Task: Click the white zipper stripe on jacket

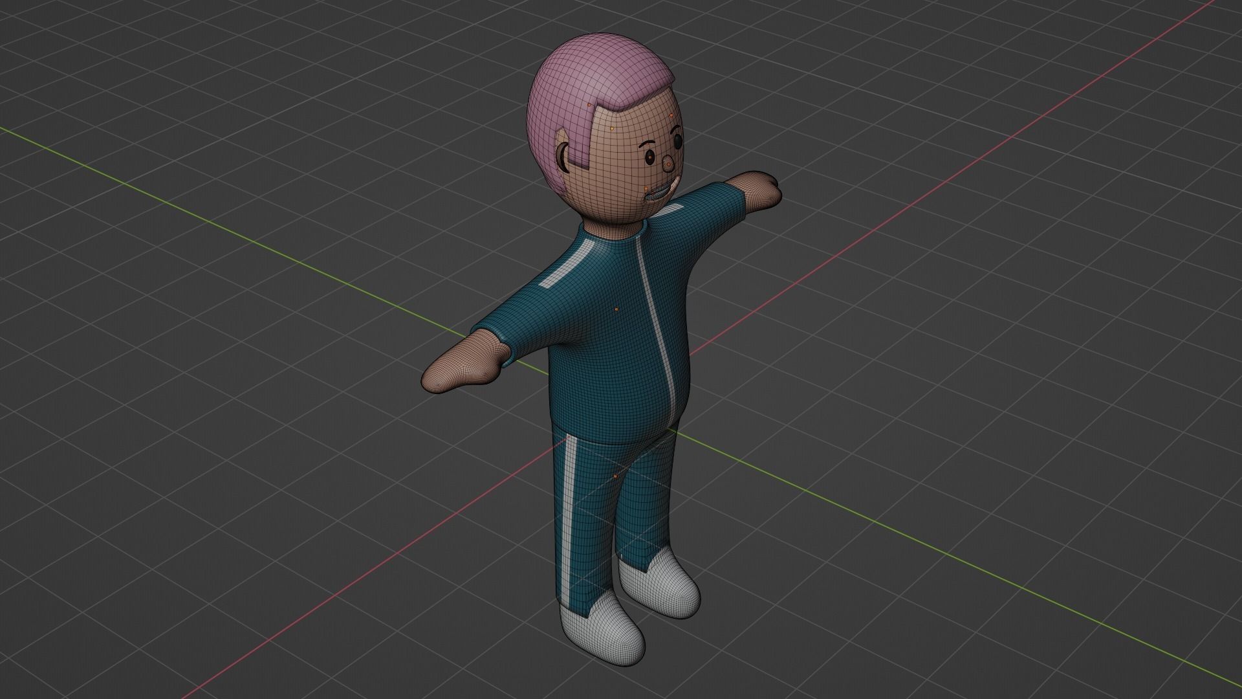Action: pos(656,322)
